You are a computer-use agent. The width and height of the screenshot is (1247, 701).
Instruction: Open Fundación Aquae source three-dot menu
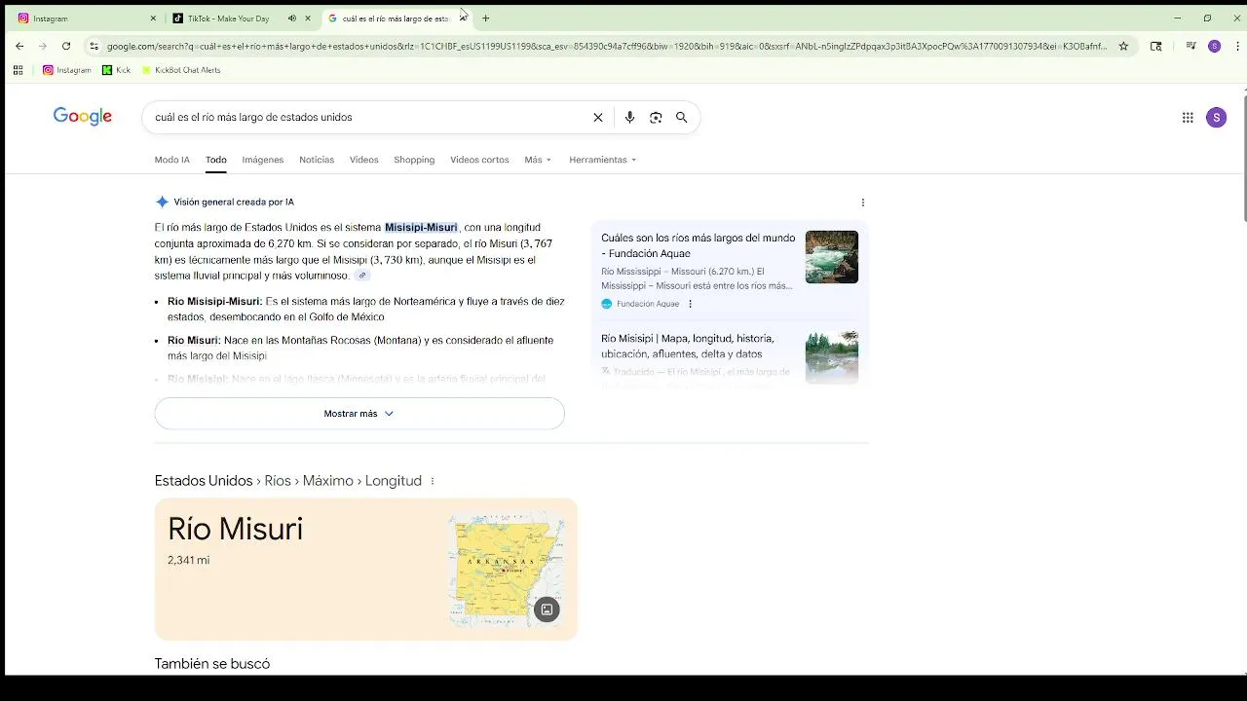tap(690, 304)
